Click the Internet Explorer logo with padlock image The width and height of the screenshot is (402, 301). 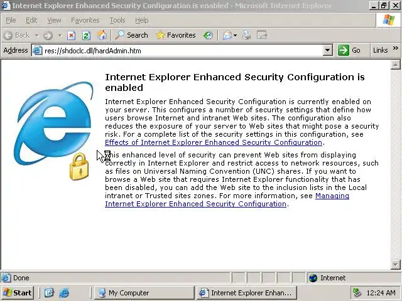pos(53,130)
